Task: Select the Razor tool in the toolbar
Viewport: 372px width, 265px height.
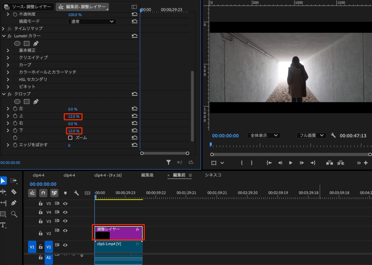Action: [x=14, y=192]
